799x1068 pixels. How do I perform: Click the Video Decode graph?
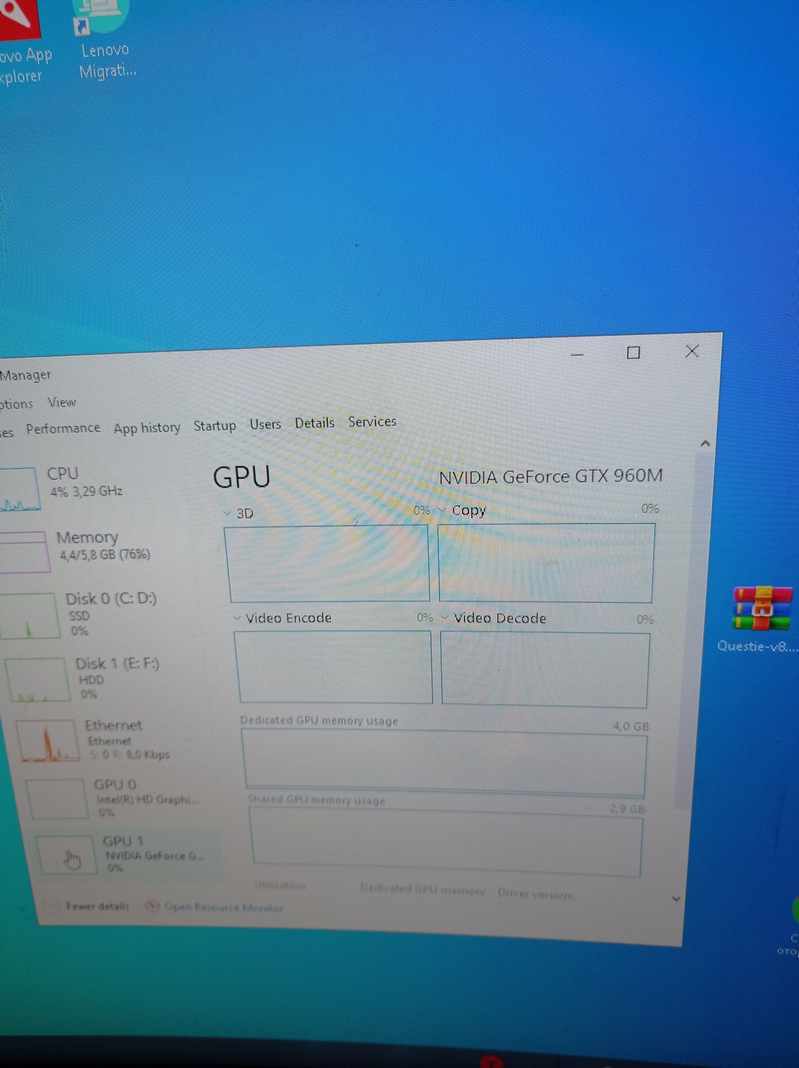[x=545, y=670]
